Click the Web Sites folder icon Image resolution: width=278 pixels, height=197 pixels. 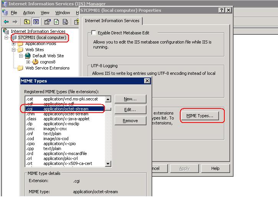[x=20, y=50]
